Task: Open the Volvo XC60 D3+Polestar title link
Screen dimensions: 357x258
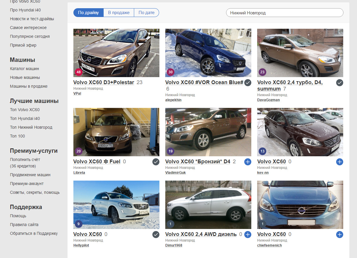Action: pos(104,82)
